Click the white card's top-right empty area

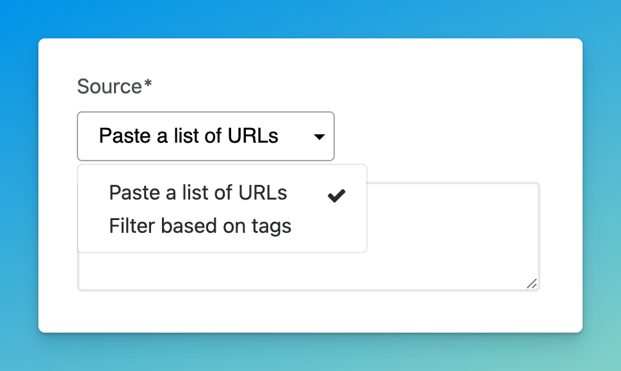(x=512, y=70)
